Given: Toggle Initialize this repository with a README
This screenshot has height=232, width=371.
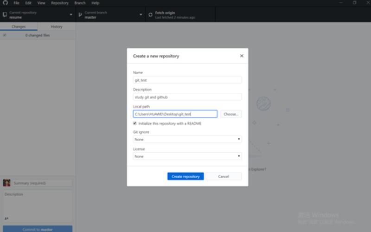Looking at the screenshot, I should [135, 123].
